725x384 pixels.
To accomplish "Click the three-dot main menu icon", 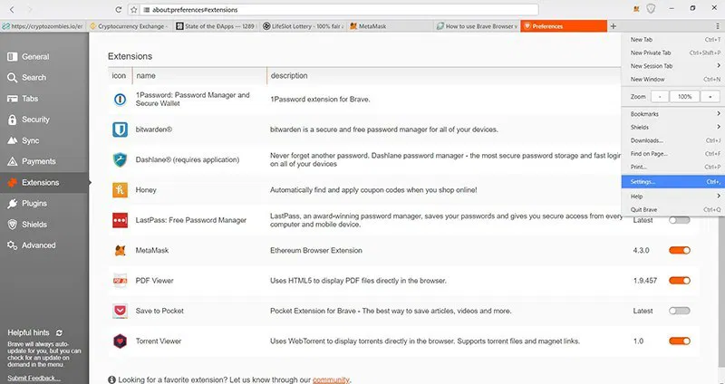I will tap(718, 26).
